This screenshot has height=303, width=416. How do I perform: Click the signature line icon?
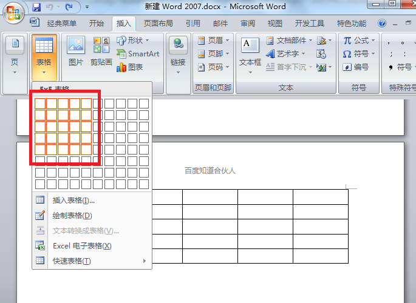click(x=324, y=41)
